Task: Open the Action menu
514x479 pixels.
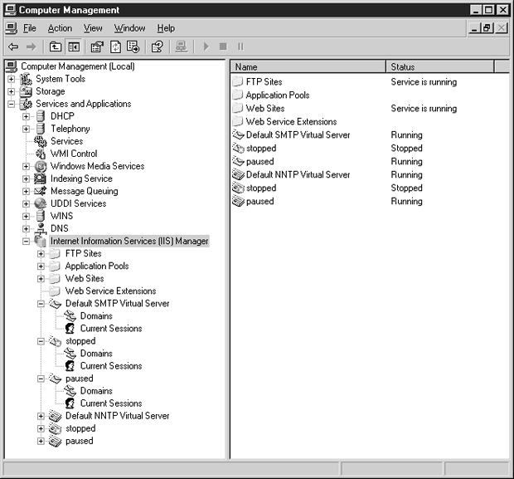Action: 60,28
